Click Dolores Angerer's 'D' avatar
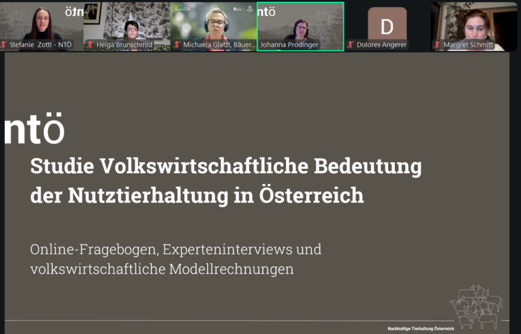521x334 pixels. point(387,26)
